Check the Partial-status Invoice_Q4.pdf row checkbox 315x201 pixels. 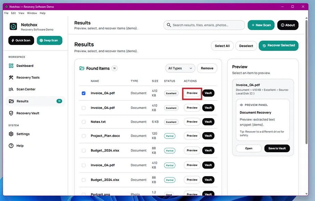pyautogui.click(x=84, y=165)
